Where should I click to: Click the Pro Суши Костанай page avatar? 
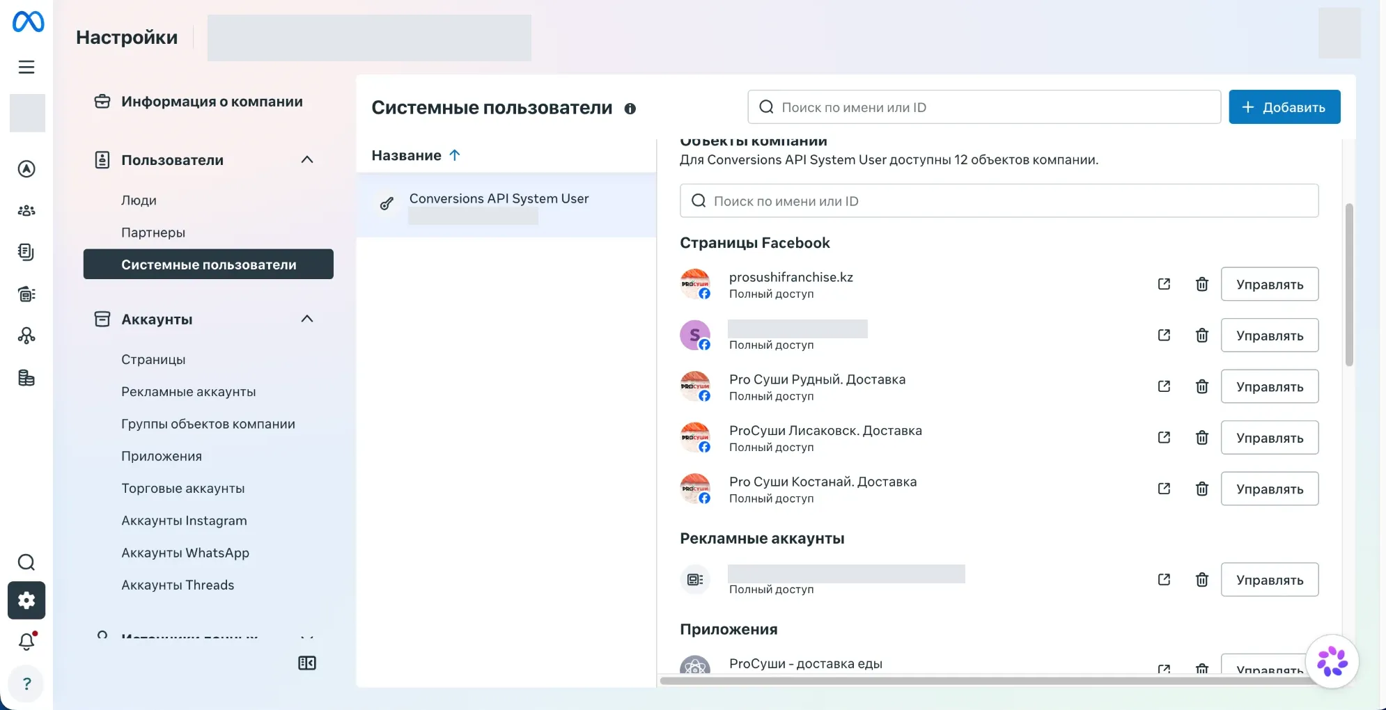(695, 489)
